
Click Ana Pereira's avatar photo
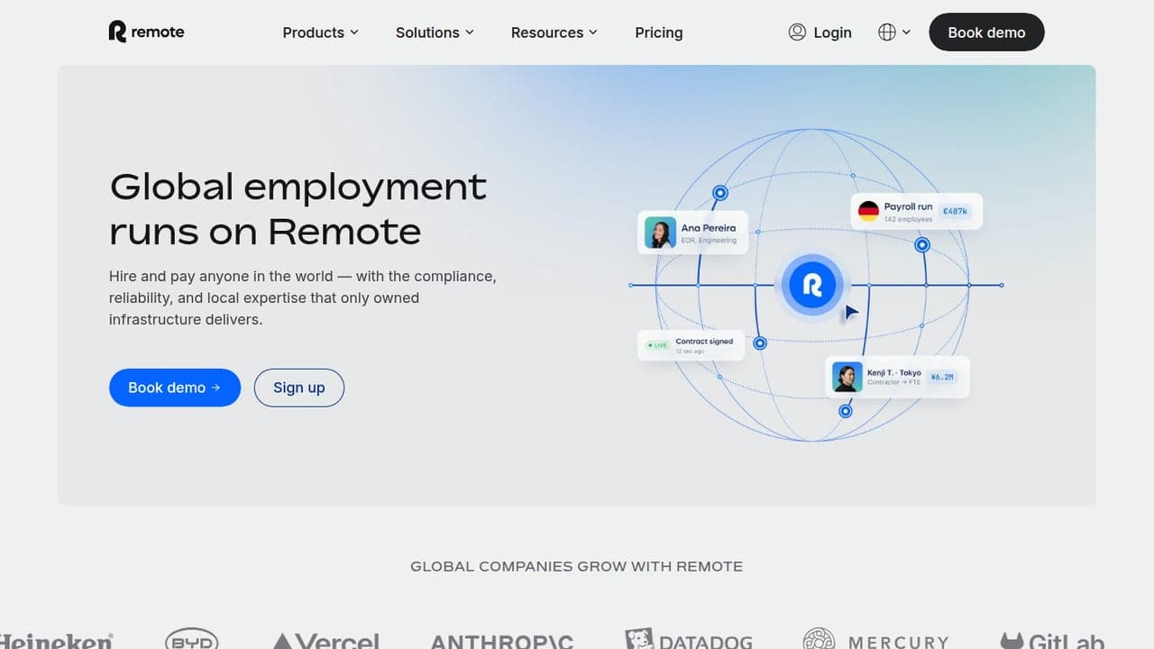660,233
